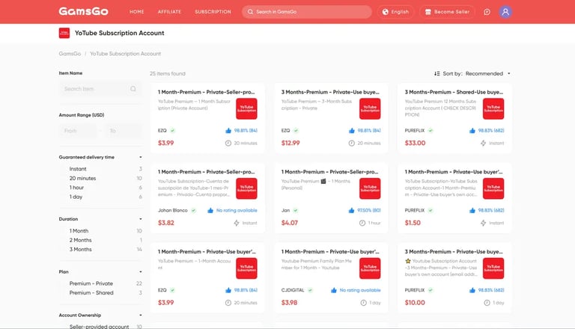Click the Become Seller store icon
Viewport: 575px width, 329px height.
[428, 12]
